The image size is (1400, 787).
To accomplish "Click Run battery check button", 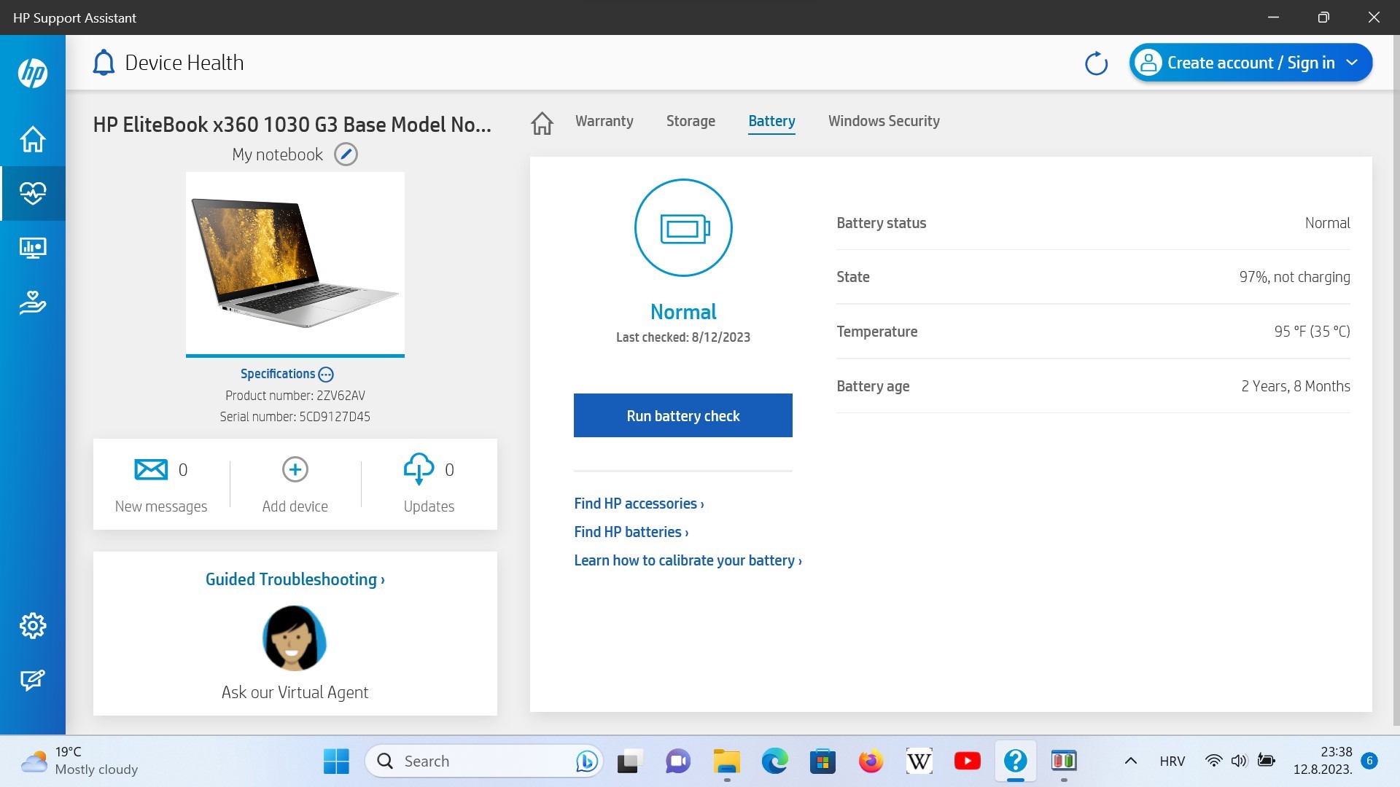I will (682, 415).
